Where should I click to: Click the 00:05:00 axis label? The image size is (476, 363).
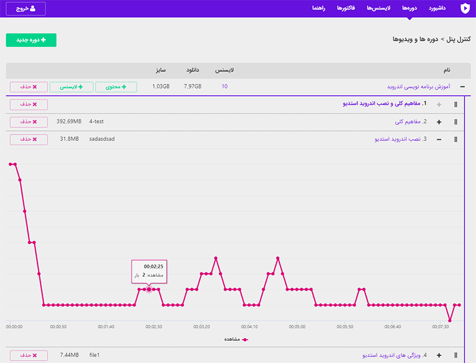click(x=297, y=327)
